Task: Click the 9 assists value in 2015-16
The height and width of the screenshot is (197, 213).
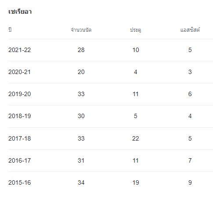Action: tap(190, 182)
